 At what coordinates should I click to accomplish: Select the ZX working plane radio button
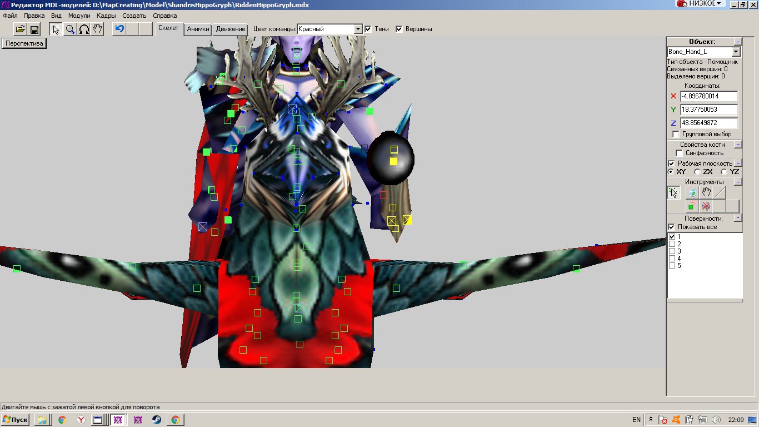(697, 172)
